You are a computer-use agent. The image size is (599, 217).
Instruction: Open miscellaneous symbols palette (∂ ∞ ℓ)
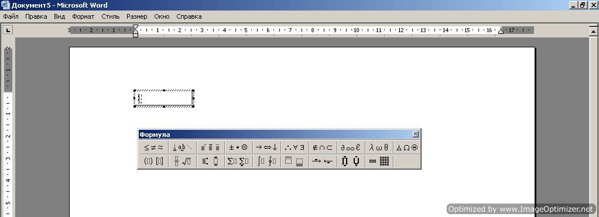point(351,147)
